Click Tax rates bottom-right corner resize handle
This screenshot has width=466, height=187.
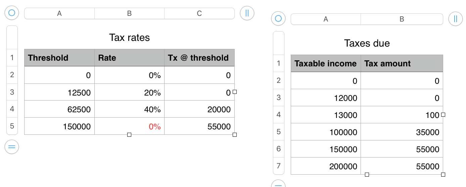[x=235, y=135]
